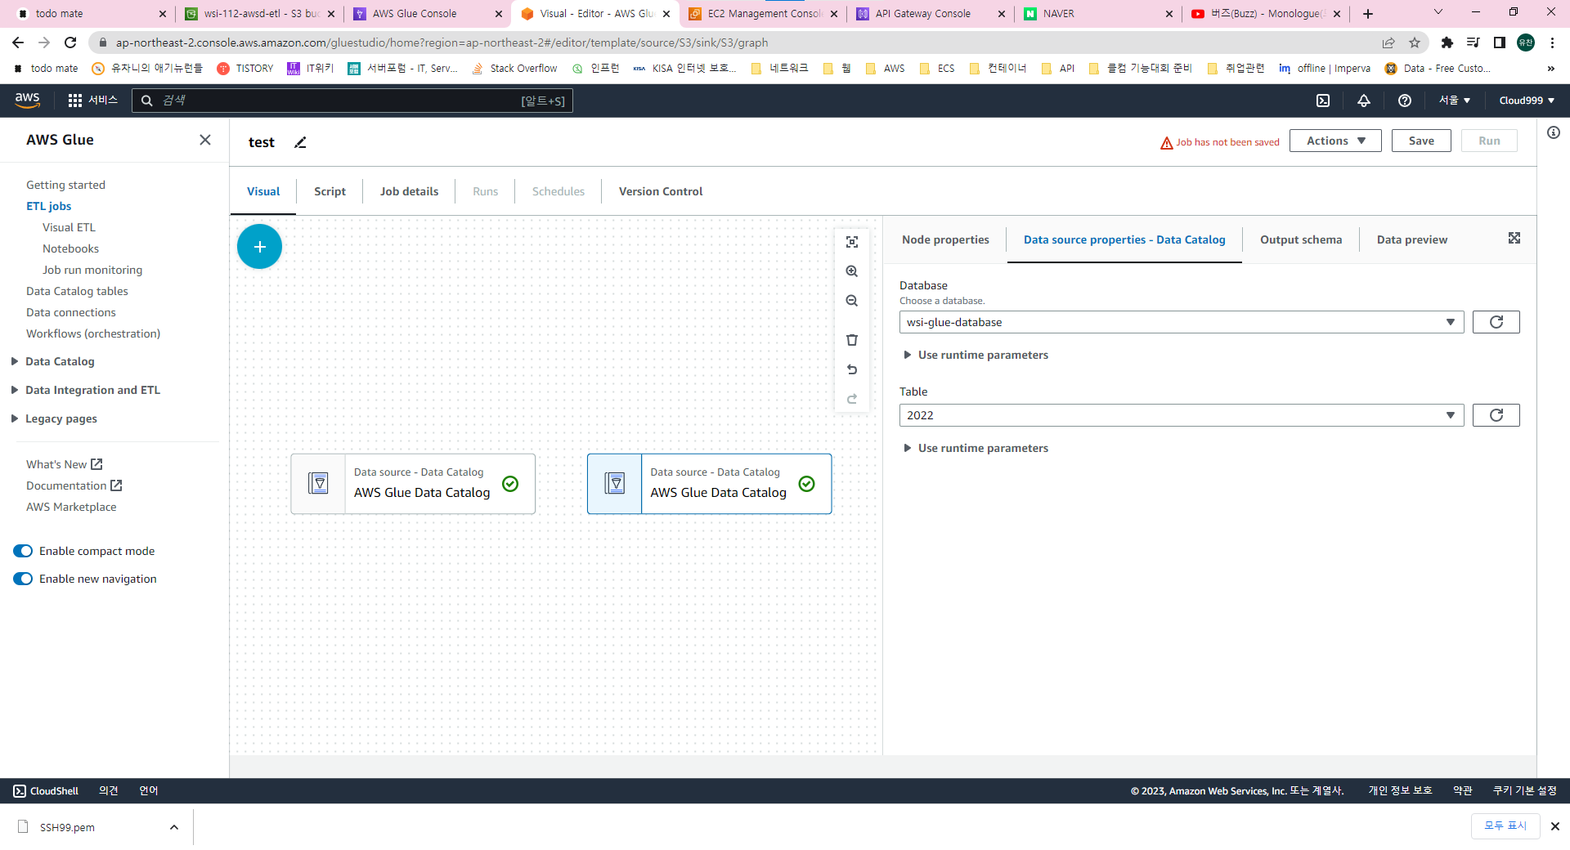1570x850 pixels.
Task: Zoom out of the canvas
Action: click(852, 301)
